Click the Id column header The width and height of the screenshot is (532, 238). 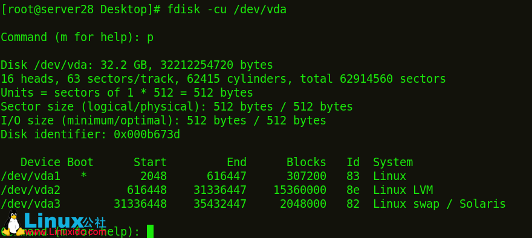[x=353, y=162]
